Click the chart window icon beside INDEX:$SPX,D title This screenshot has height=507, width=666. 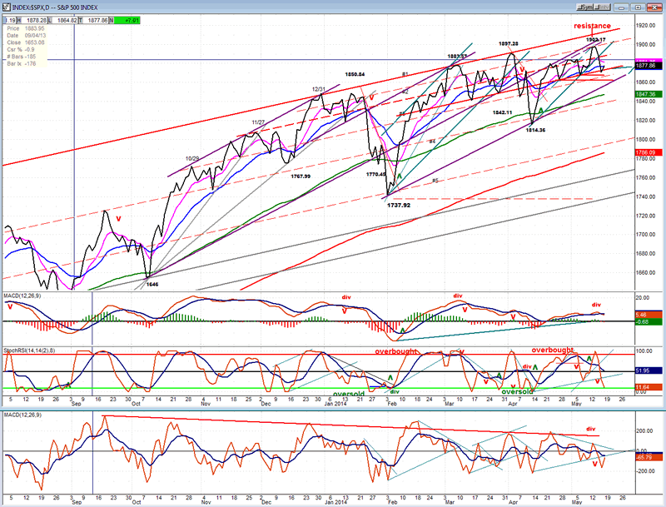(7, 7)
